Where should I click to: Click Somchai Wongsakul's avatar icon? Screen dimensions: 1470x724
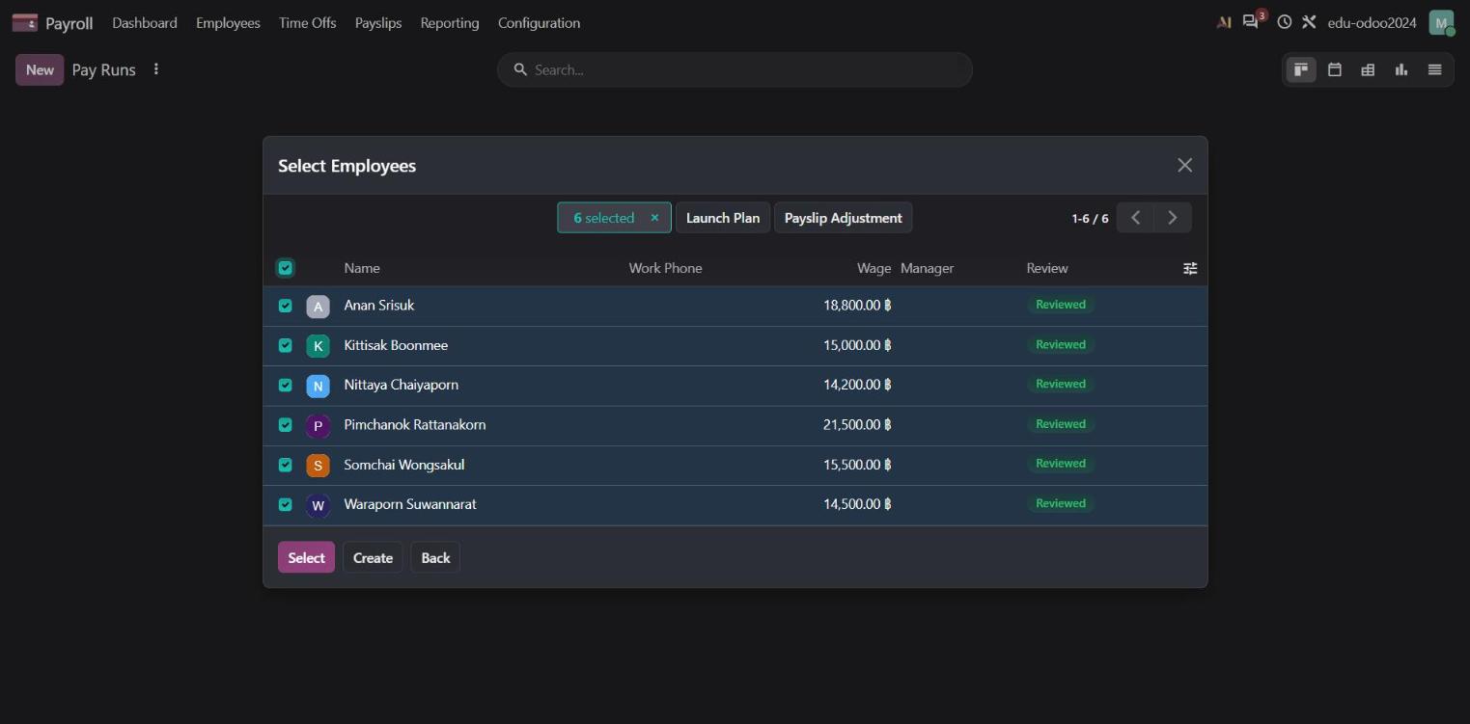coord(318,466)
